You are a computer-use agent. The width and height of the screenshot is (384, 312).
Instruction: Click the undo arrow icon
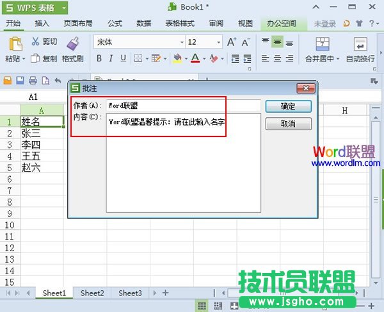click(58, 80)
